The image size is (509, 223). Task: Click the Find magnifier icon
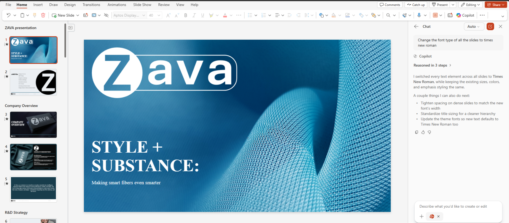click(x=388, y=15)
